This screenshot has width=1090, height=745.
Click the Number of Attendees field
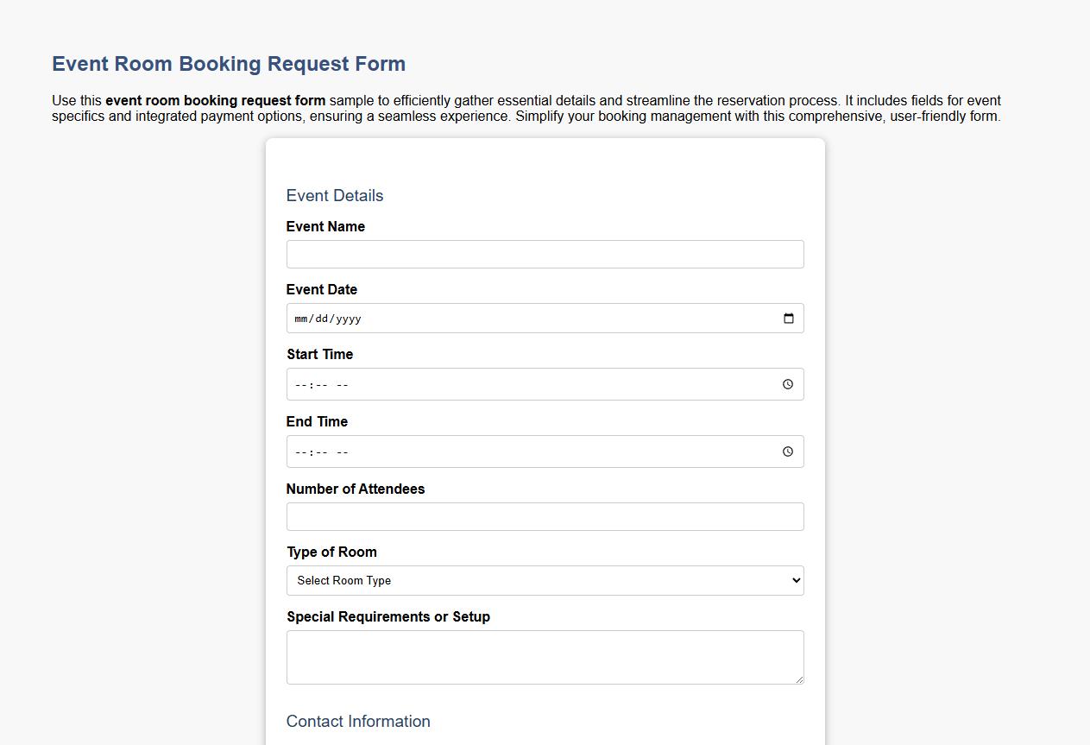[545, 516]
